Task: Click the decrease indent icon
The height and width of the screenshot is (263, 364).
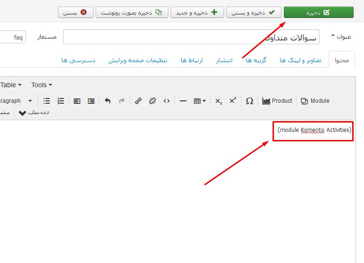Action: pyautogui.click(x=77, y=101)
